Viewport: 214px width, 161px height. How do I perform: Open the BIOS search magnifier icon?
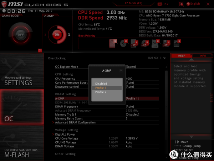pos(181,4)
